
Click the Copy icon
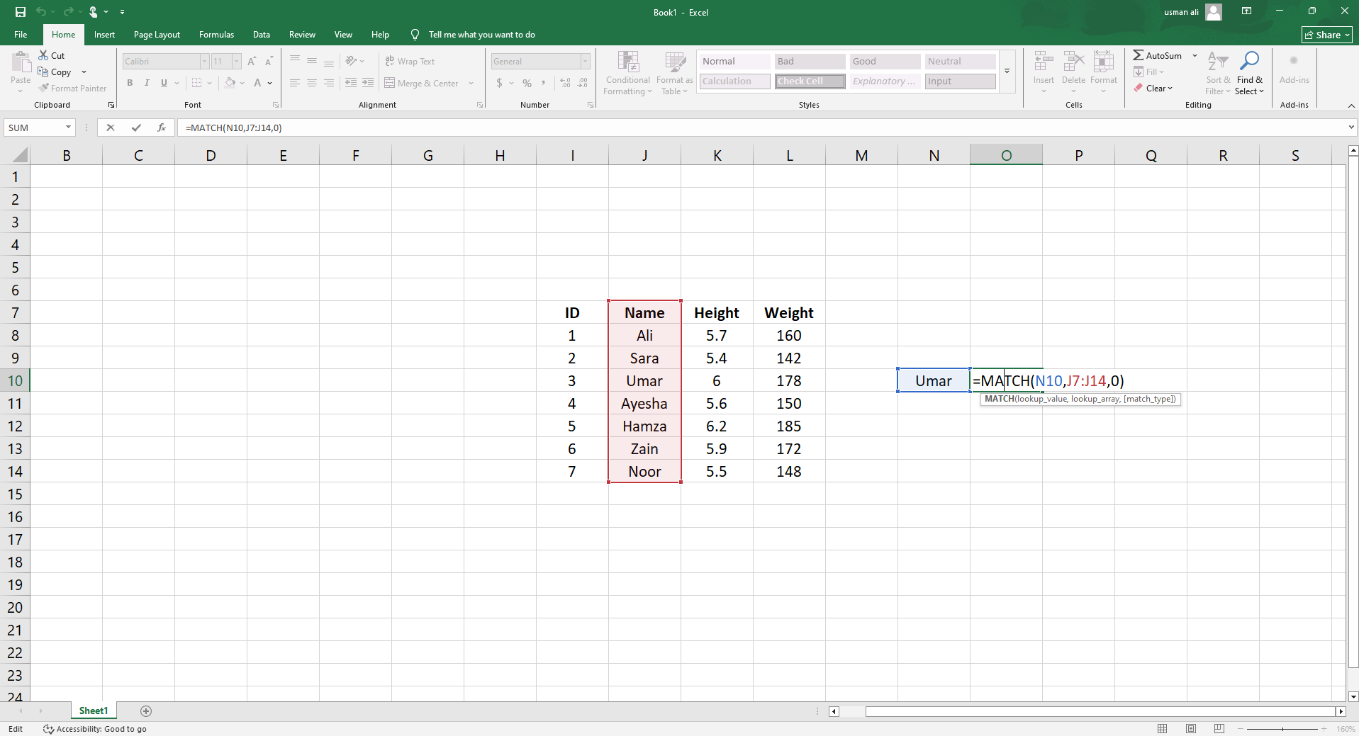[x=43, y=72]
